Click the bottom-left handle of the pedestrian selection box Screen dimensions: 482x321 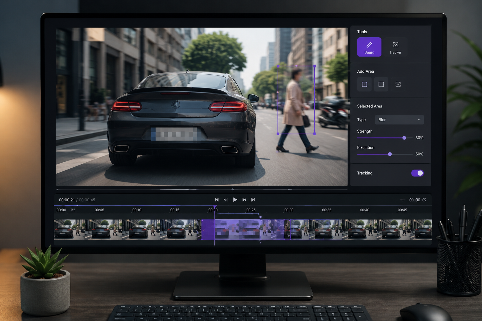pos(278,134)
